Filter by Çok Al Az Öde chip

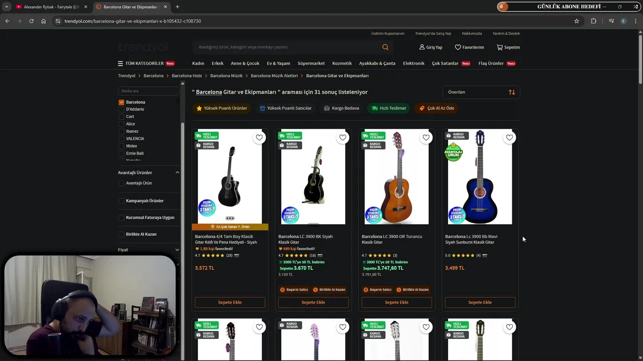click(x=437, y=108)
